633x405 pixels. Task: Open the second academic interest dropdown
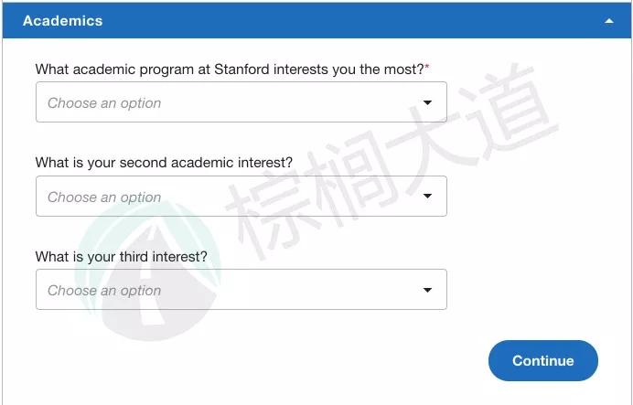[x=241, y=197]
